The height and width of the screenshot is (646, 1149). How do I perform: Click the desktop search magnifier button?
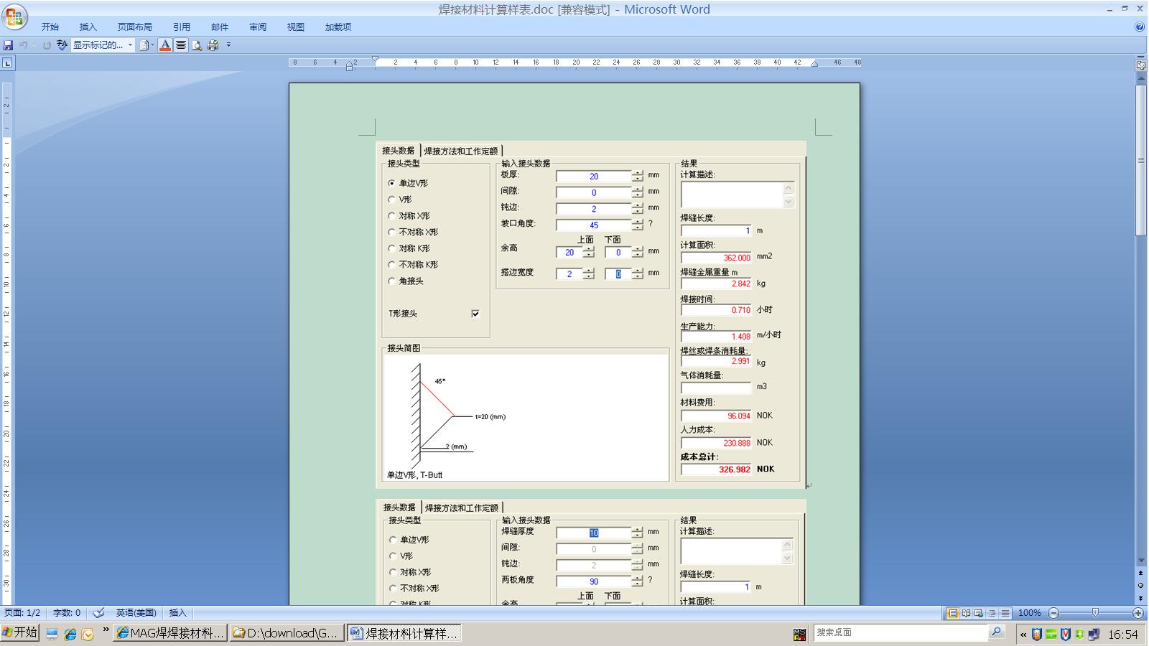[x=996, y=632]
